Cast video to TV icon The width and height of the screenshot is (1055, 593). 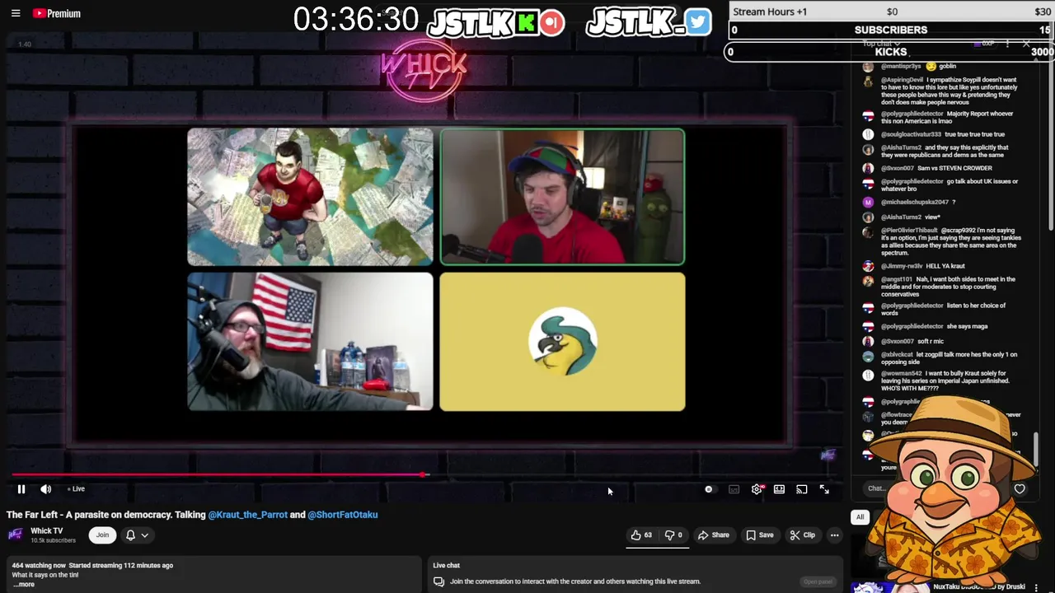click(x=802, y=489)
